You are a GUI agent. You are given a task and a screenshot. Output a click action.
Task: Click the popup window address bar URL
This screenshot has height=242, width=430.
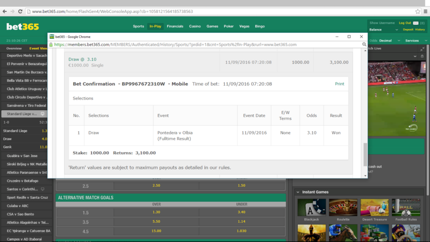(x=175, y=45)
